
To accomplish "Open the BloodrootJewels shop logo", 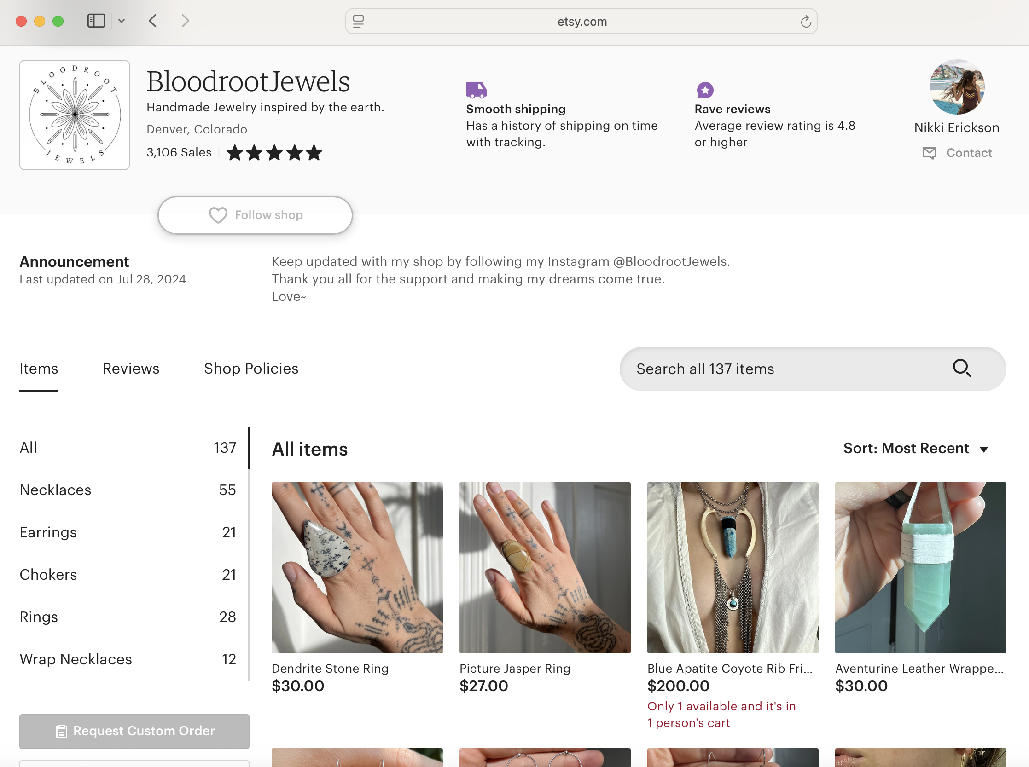I will (74, 115).
